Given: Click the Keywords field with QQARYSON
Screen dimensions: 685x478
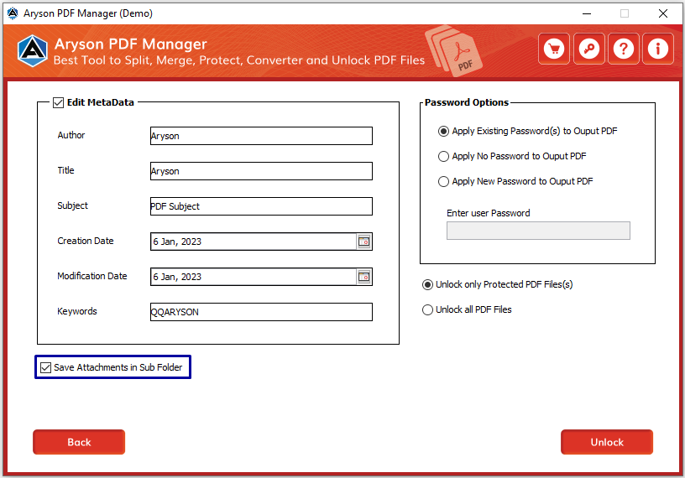Looking at the screenshot, I should [261, 312].
